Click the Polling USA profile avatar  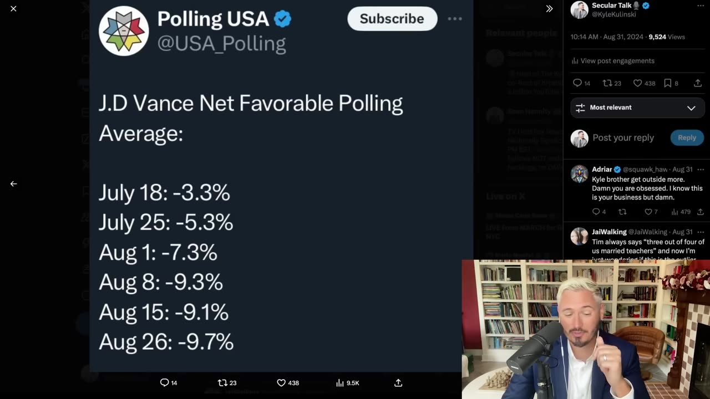point(124,31)
